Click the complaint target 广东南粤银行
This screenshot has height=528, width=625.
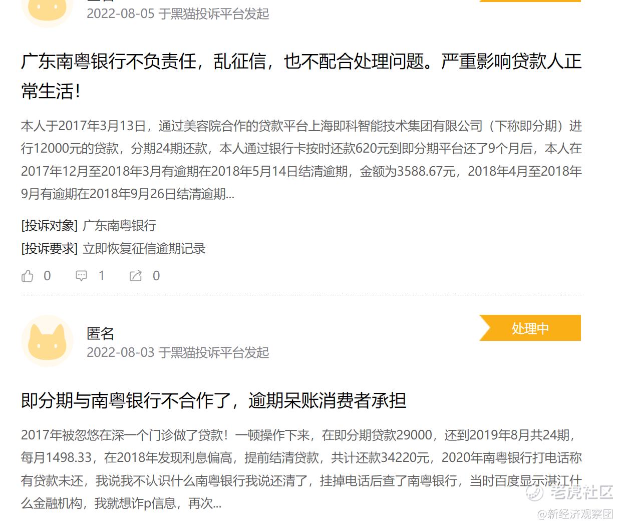[119, 226]
